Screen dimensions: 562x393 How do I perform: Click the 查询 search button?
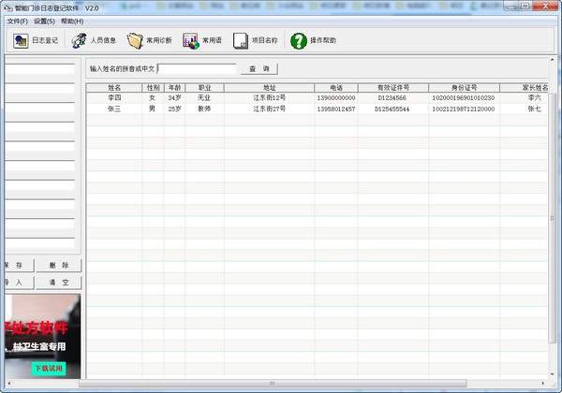pyautogui.click(x=259, y=68)
